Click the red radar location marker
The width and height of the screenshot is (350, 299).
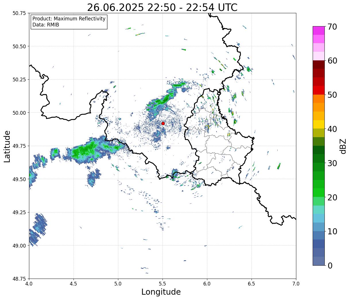point(163,123)
